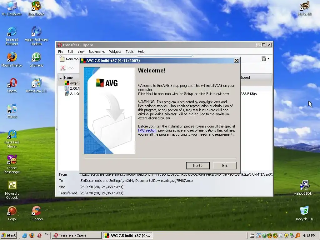Image resolution: width=320 pixels, height=240 pixels.
Task: Click Exit to quit AVG setup
Action: (225, 166)
